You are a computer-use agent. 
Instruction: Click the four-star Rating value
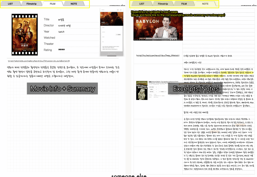pyautogui.click(x=61, y=50)
